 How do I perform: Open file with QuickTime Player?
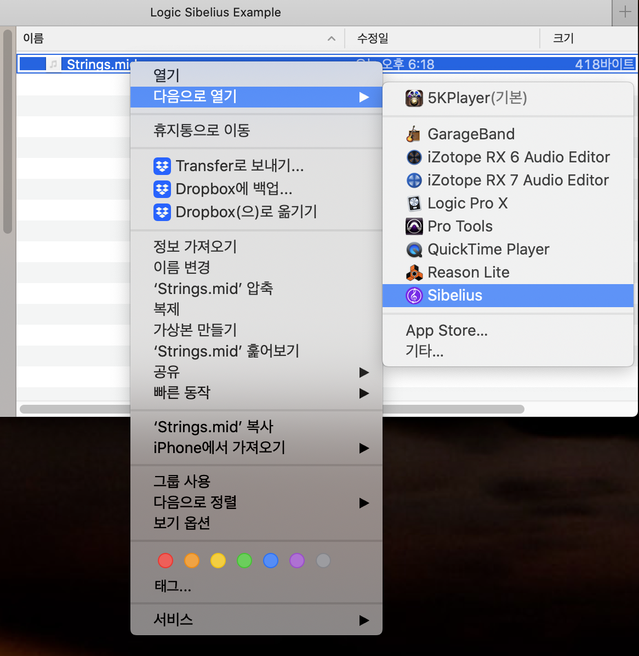point(508,250)
